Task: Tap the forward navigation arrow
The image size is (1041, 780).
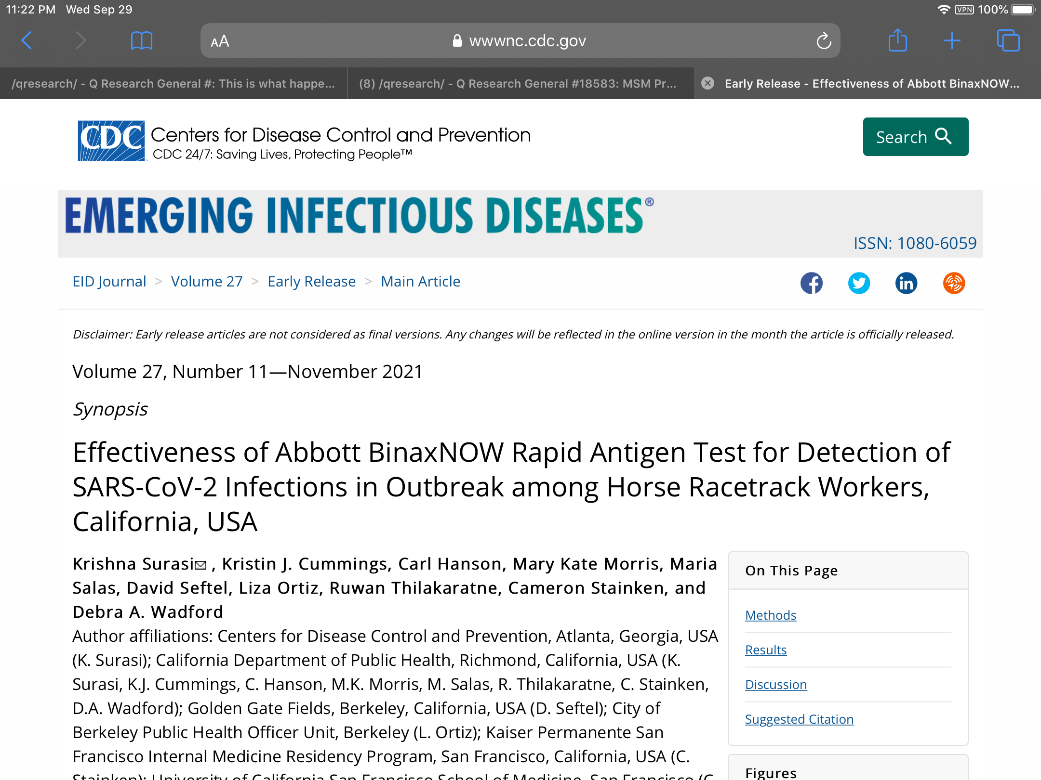Action: pos(81,40)
